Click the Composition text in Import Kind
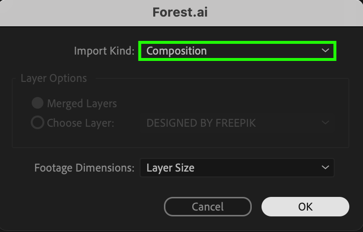Image resolution: width=363 pixels, height=232 pixels. [177, 51]
